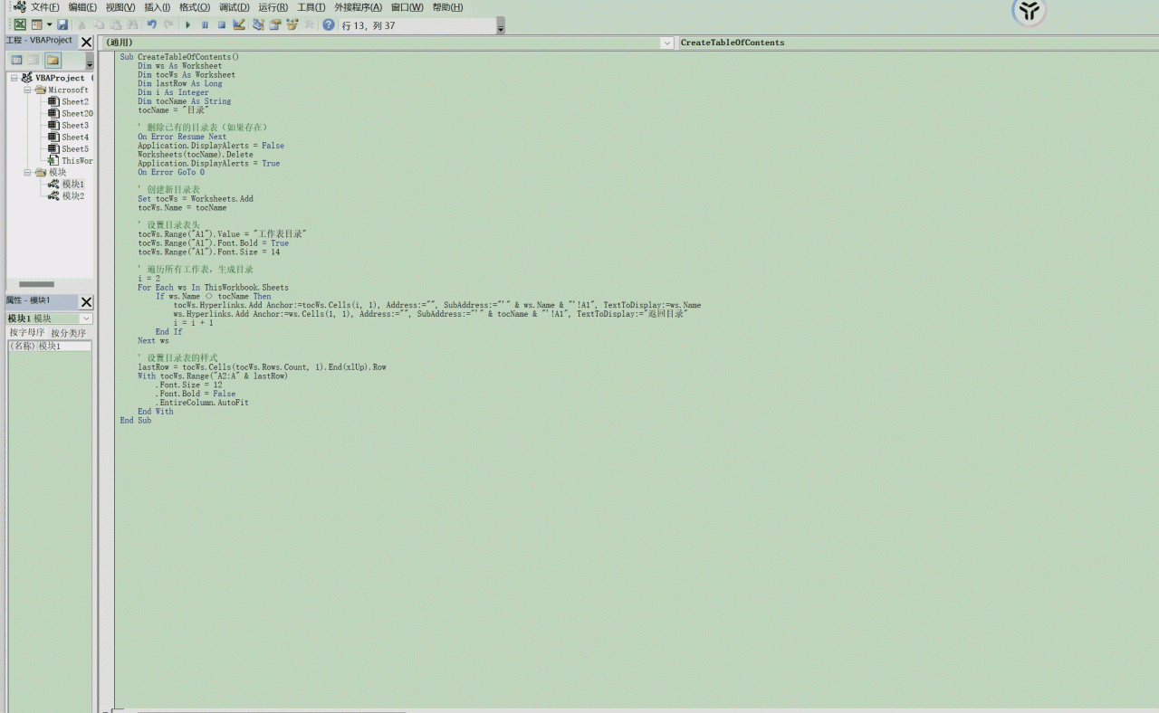Open the 运行(R) menu

273,7
